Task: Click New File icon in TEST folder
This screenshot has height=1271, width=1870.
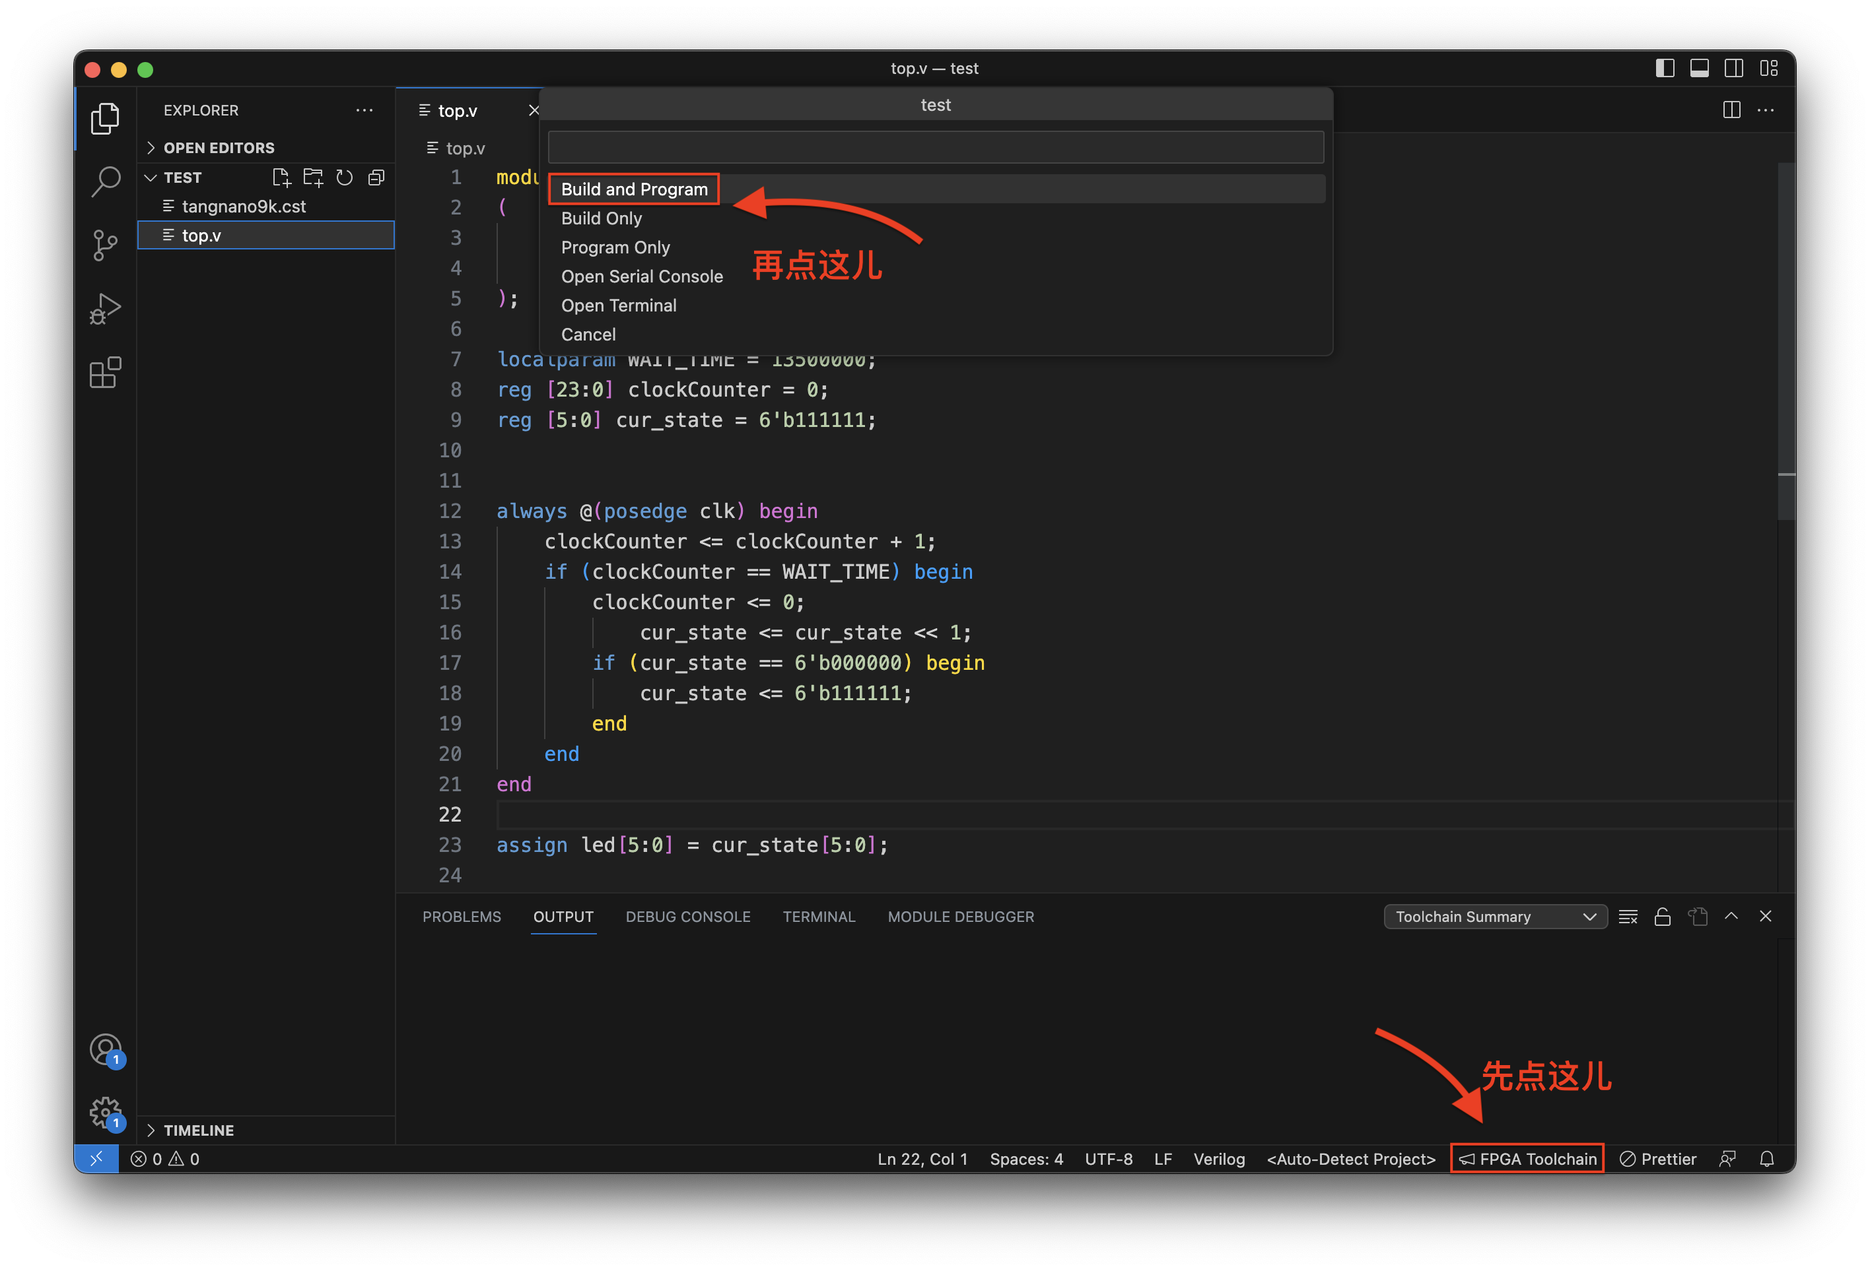Action: (x=281, y=178)
